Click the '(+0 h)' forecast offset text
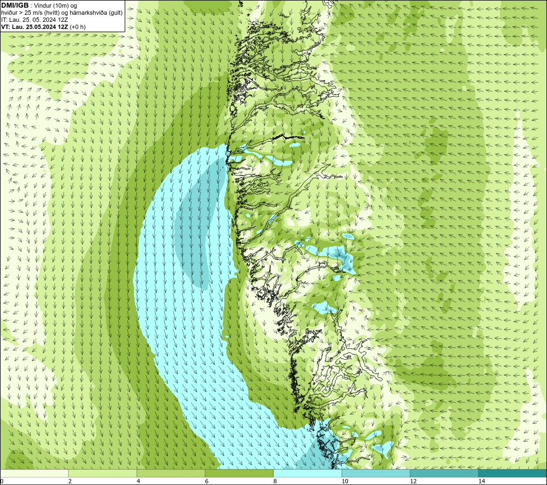This screenshot has width=547, height=485. 78,27
